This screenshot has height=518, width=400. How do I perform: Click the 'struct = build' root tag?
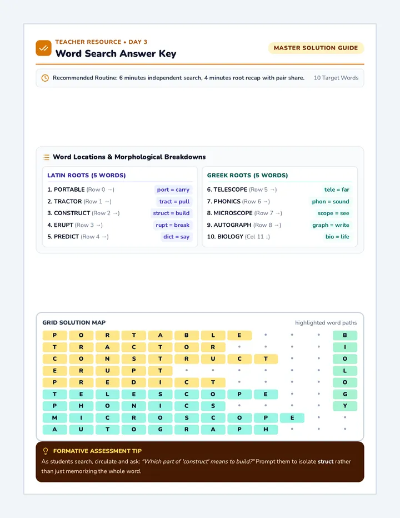(x=171, y=213)
